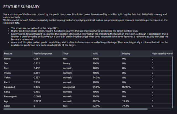177x114 pixels.
Task: Select the Sex feature row
Action: pos(88,63)
